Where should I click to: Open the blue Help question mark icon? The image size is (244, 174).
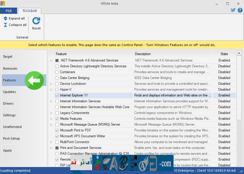[239, 10]
